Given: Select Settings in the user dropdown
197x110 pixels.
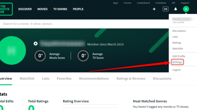Looking at the screenshot, I should (177, 62).
